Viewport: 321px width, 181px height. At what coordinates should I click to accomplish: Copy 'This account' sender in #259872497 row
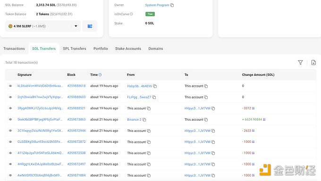point(149,164)
